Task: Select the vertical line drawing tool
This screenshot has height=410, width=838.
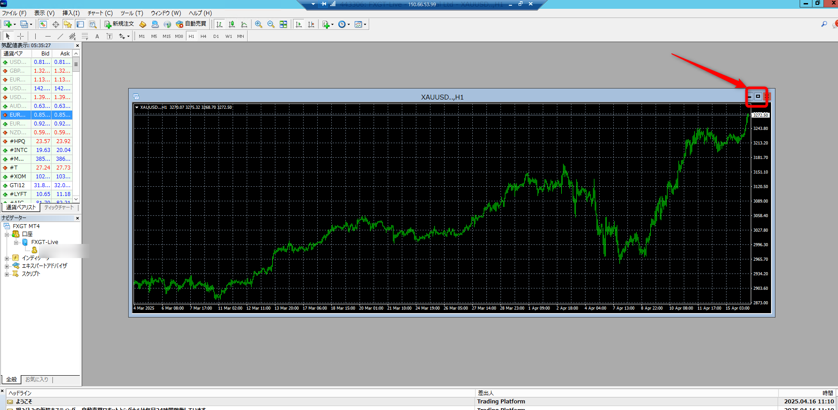Action: [35, 36]
